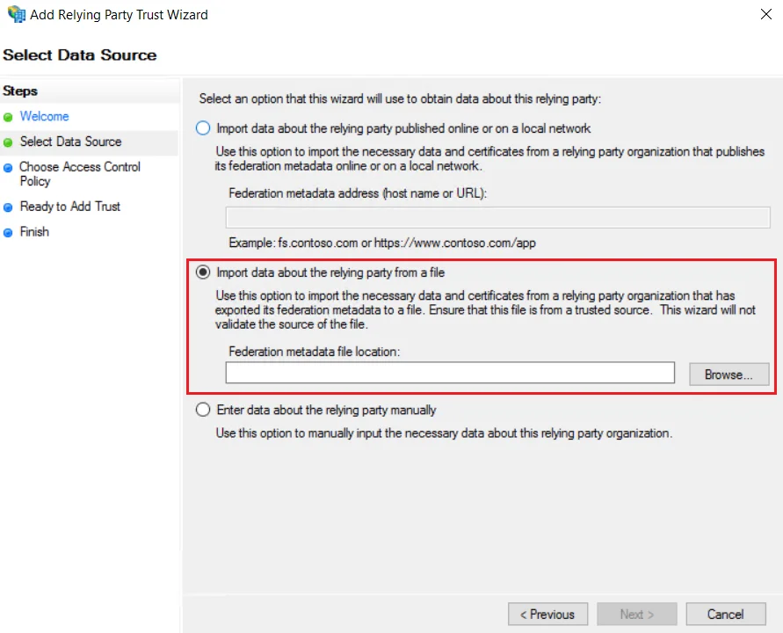Click the Federation metadata address URL field
Screen dimensions: 783x633
497,217
